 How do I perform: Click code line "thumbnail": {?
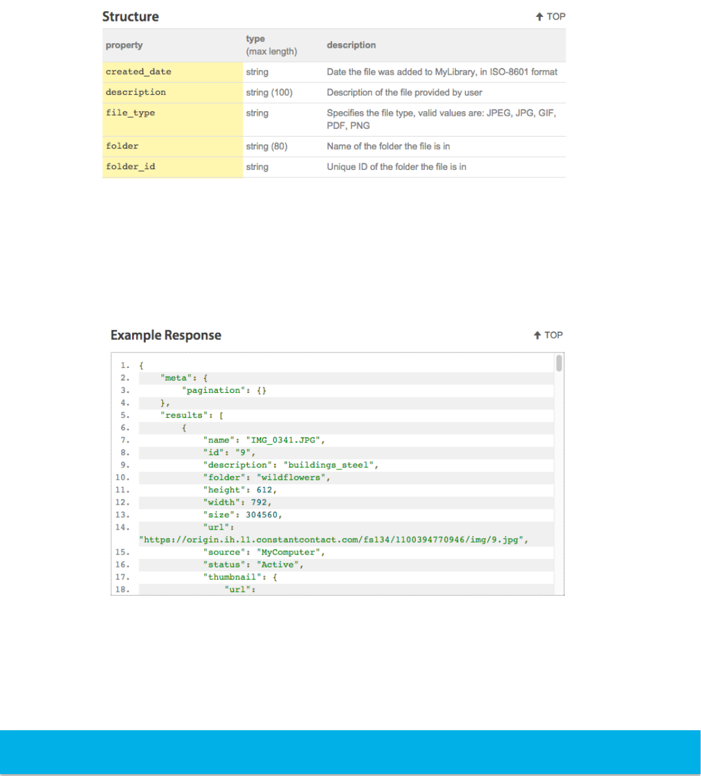click(239, 577)
